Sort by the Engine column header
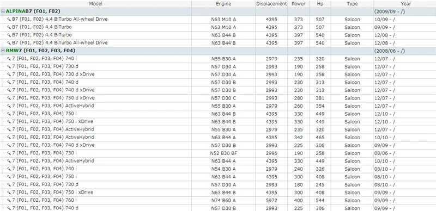Screen dimensions: 436x211 223,4
